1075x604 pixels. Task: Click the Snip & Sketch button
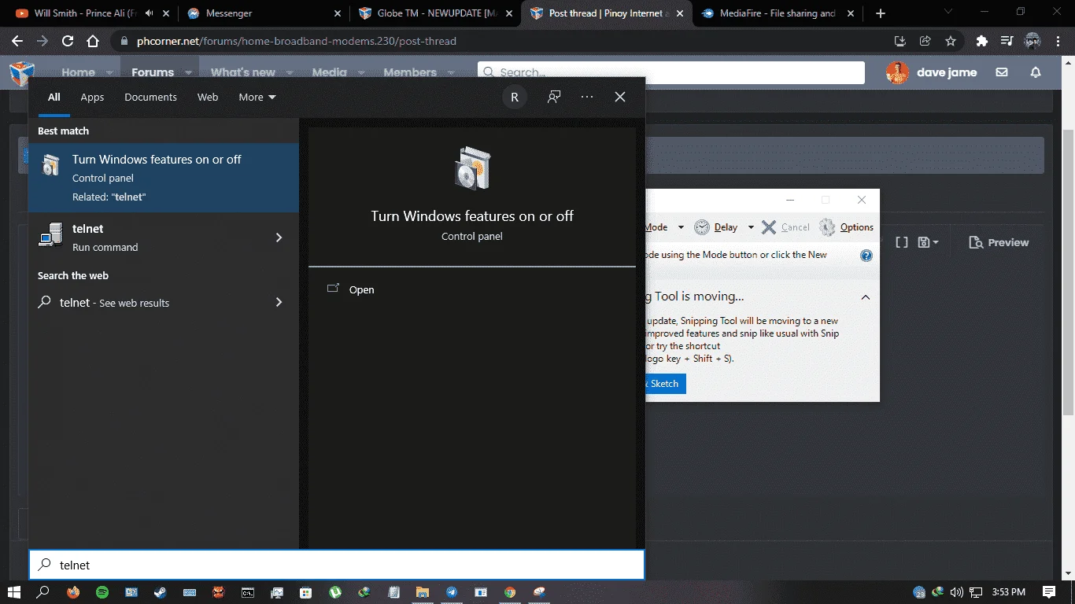[x=665, y=384]
